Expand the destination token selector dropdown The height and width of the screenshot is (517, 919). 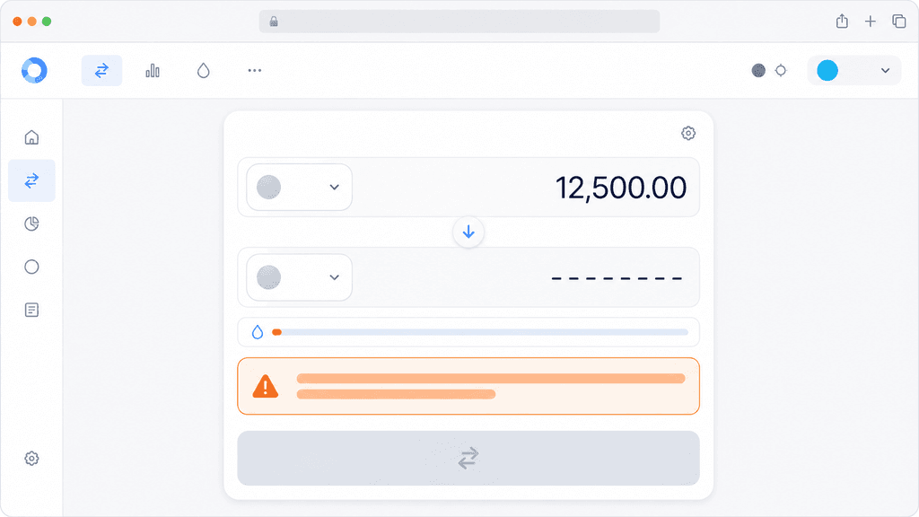click(299, 277)
